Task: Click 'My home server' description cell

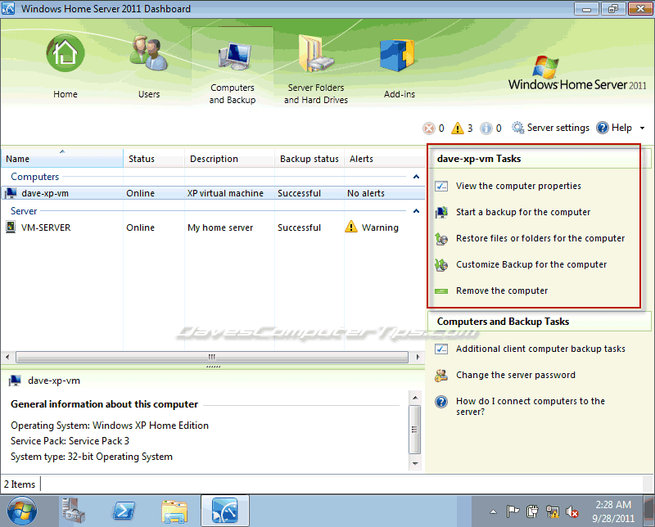Action: 220,227
